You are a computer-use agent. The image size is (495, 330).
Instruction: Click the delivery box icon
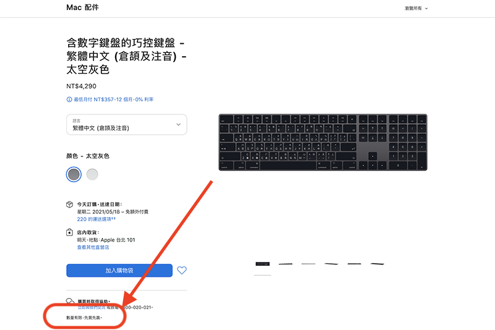click(69, 205)
